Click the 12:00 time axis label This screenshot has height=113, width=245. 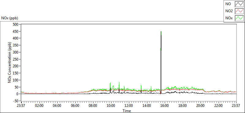[x=129, y=106]
